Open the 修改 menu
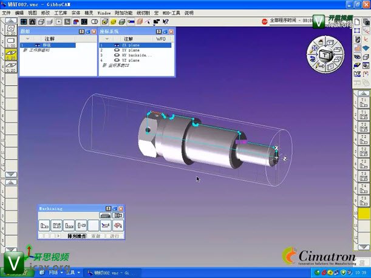This screenshot has width=371, height=278. click(x=46, y=13)
